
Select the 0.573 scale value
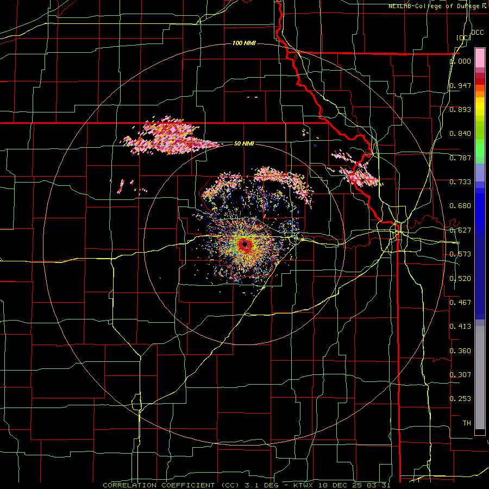(460, 254)
